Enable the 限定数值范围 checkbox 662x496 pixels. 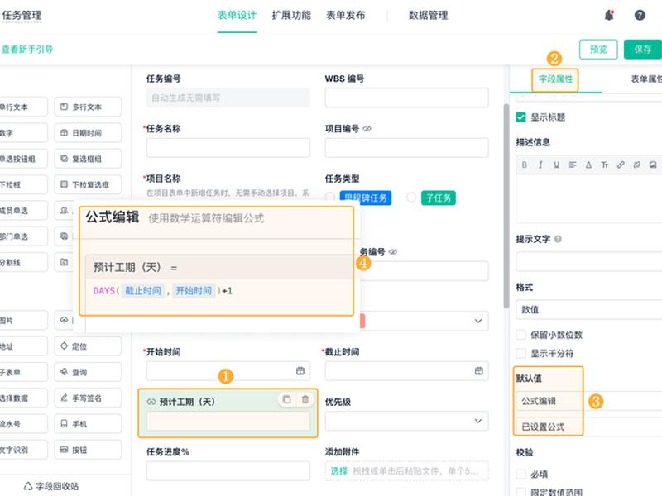point(520,492)
